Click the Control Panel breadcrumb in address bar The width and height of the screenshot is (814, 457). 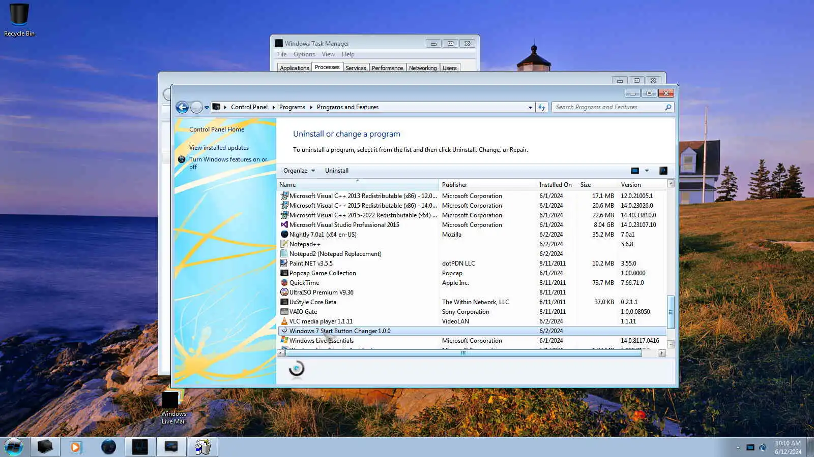(249, 107)
